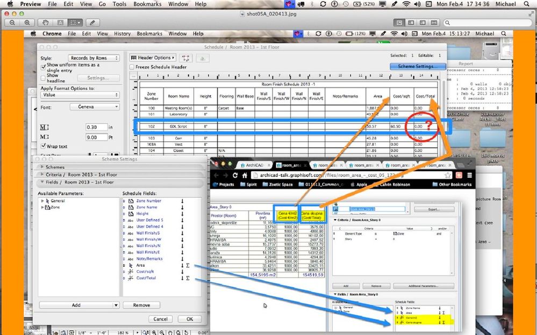
Task: Switch to the ArchiCAD tab in Chrome
Action: coord(255,165)
